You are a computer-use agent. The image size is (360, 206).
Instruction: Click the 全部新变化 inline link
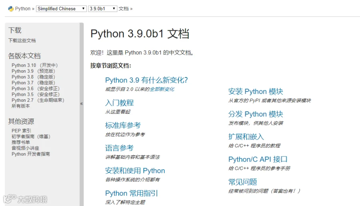(x=162, y=89)
